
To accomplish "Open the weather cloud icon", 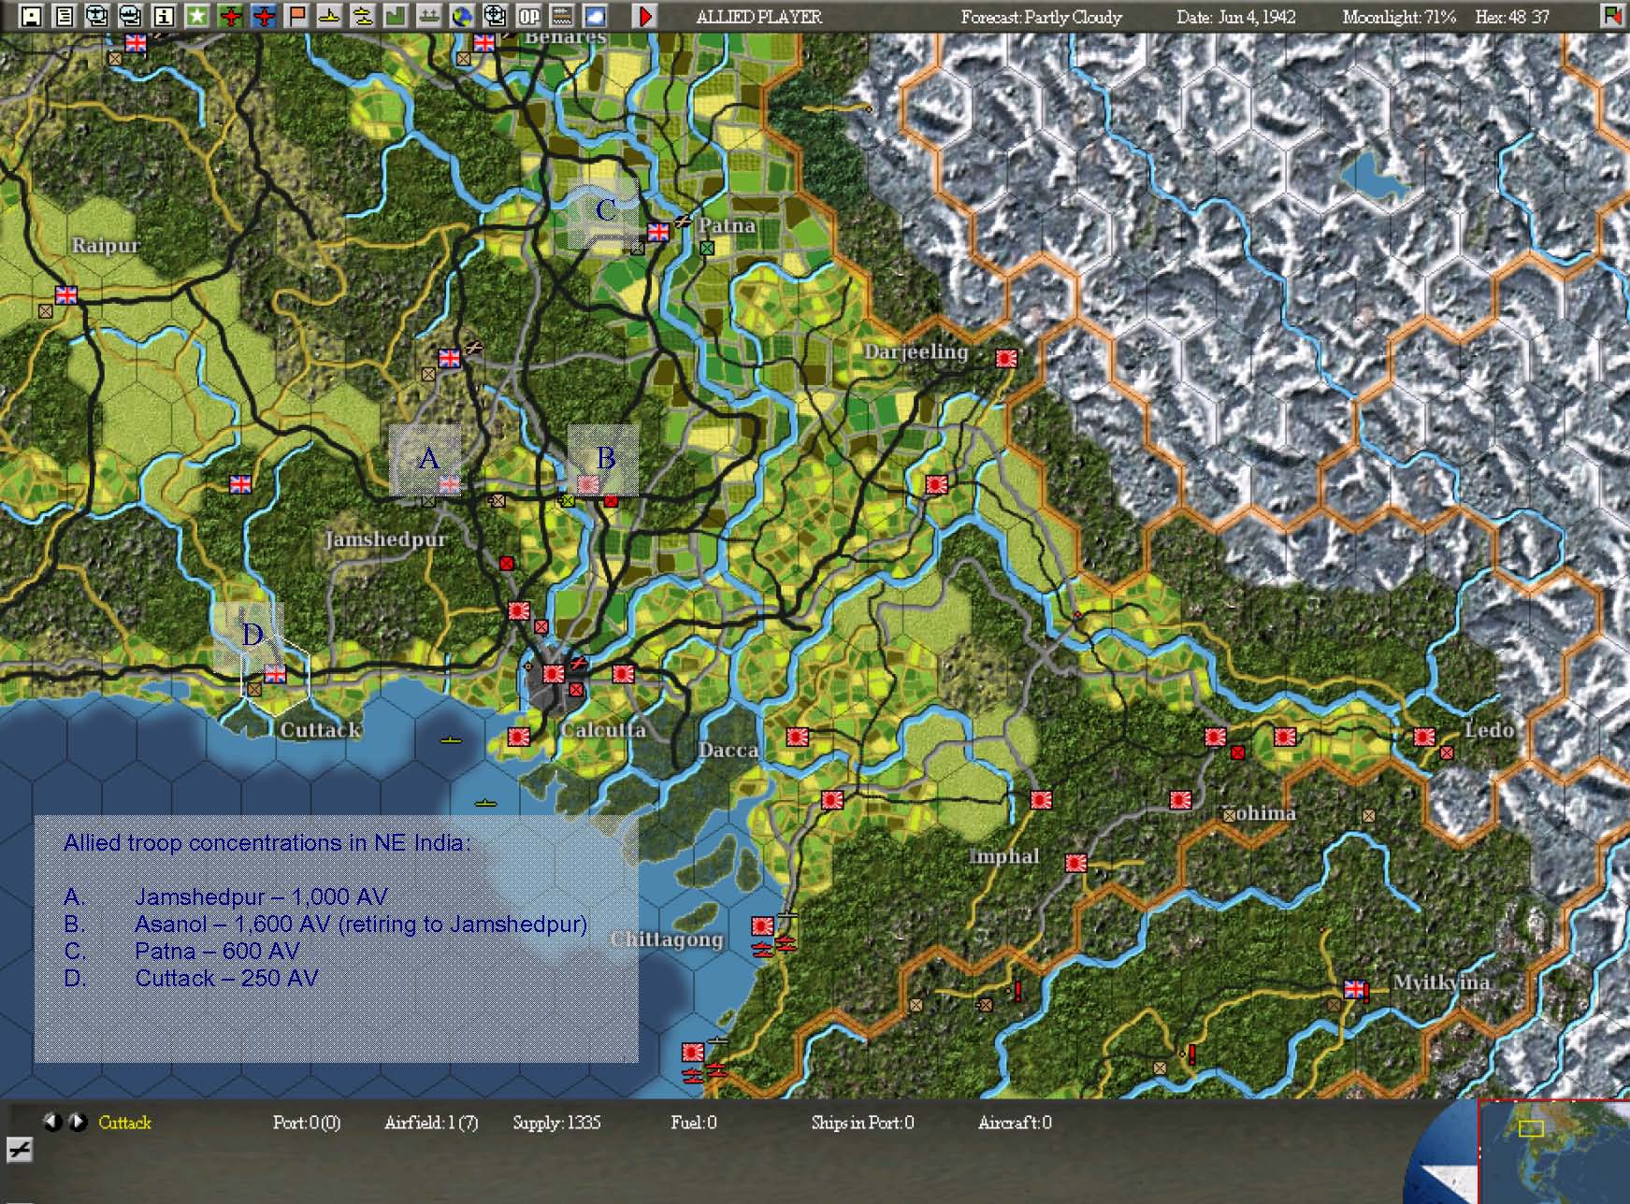I will point(595,16).
